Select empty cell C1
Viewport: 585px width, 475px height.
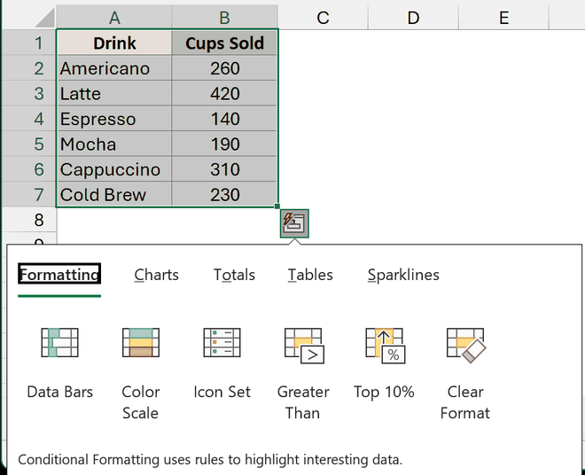click(x=324, y=43)
